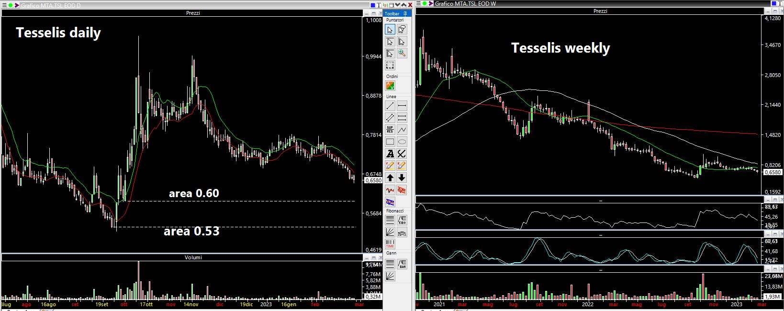Click the Prezzi header of the daily chart
The image size is (784, 311).
click(193, 13)
